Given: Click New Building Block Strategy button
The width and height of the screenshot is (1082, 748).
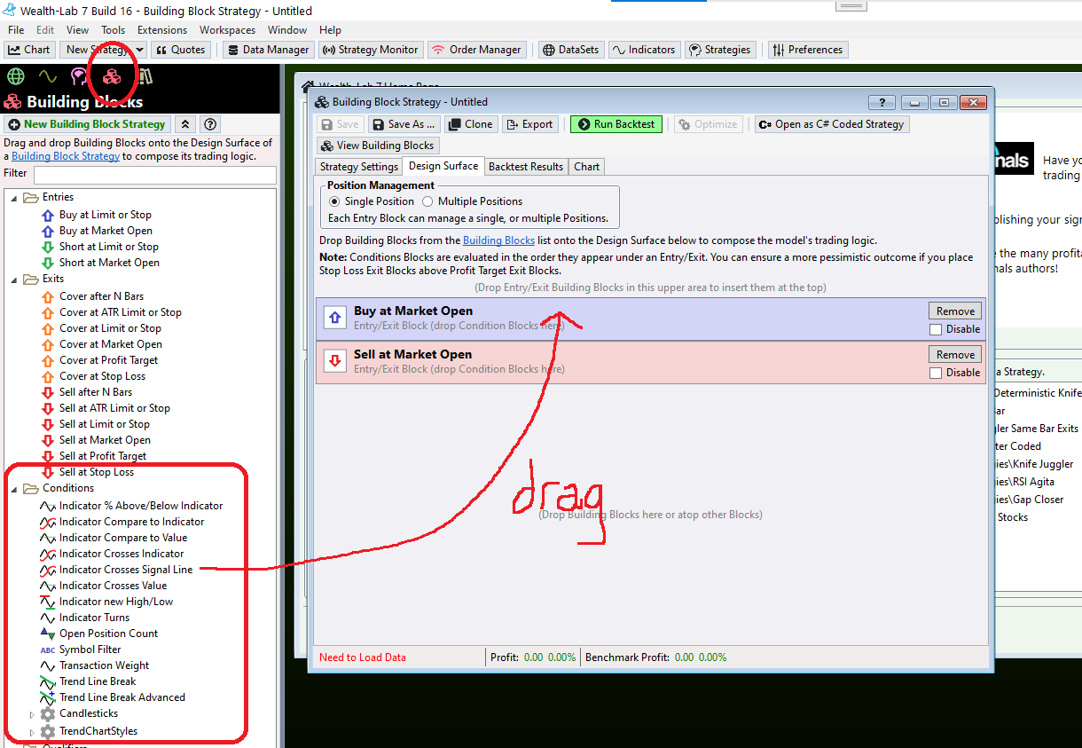Looking at the screenshot, I should click(87, 124).
